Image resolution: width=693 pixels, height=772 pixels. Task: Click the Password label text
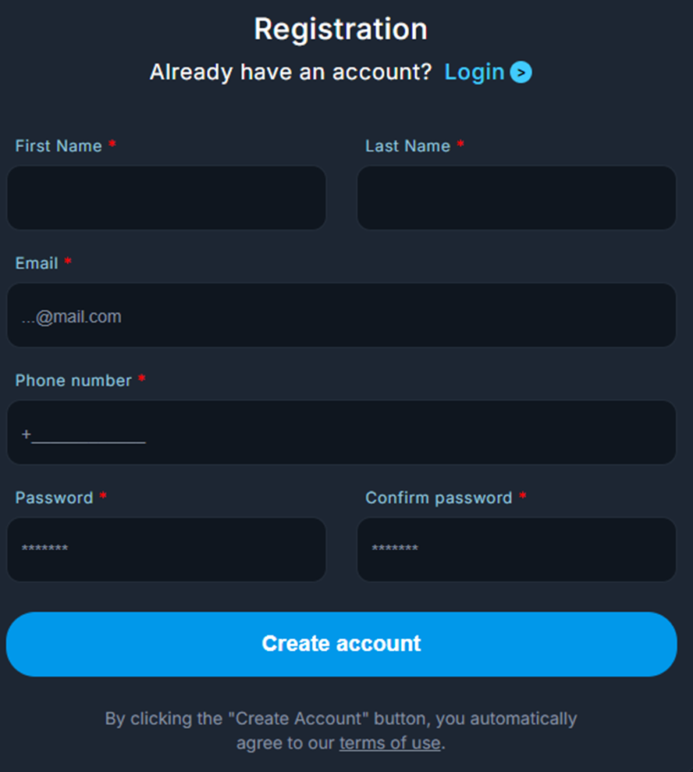click(x=54, y=498)
